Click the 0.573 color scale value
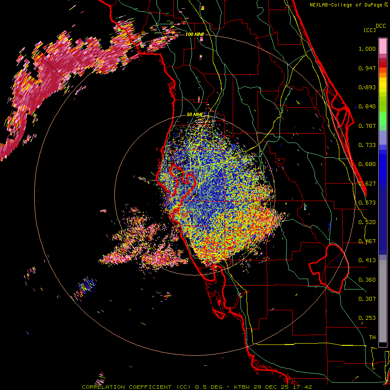The image size is (390, 390). (x=367, y=203)
